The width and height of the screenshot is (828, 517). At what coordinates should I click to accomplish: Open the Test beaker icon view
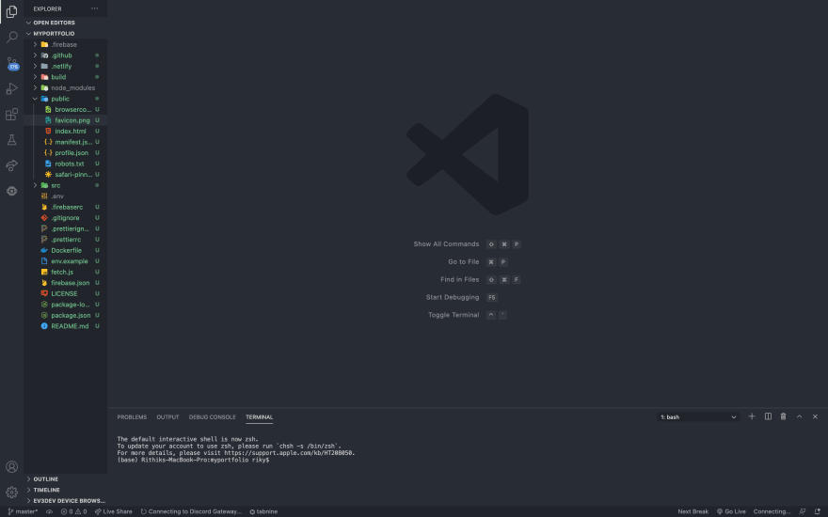(11, 140)
